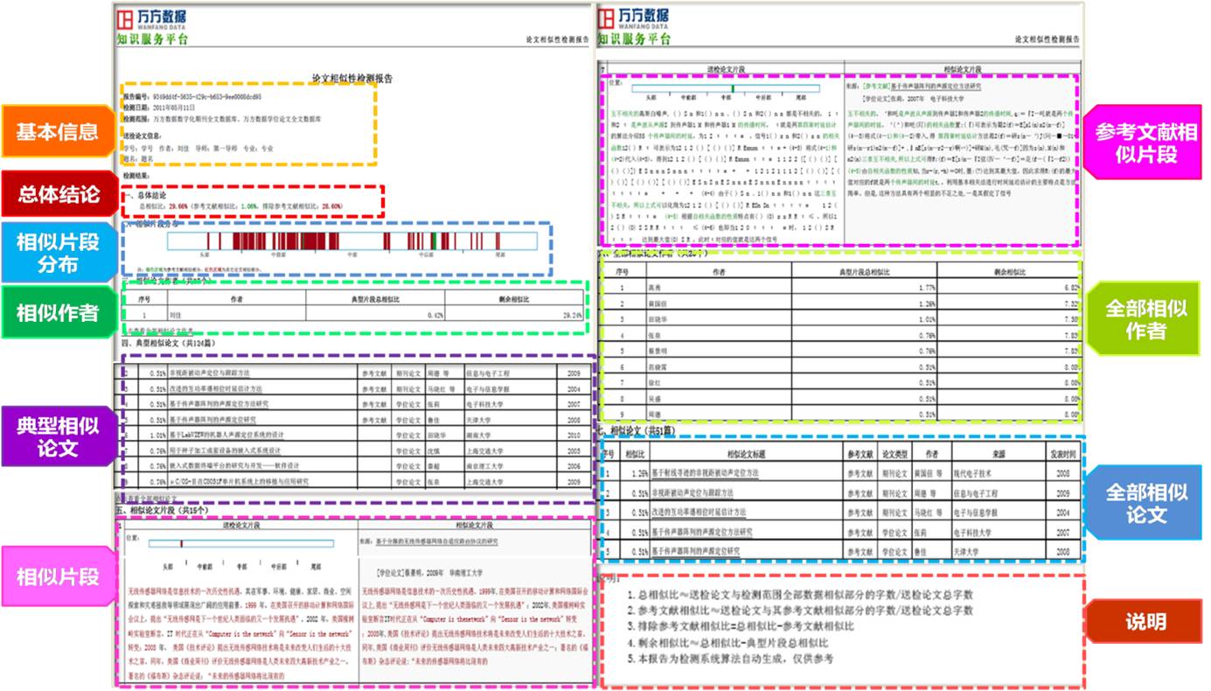The width and height of the screenshot is (1211, 691).
Task: Click the 论文类型 column header
Action: [897, 453]
